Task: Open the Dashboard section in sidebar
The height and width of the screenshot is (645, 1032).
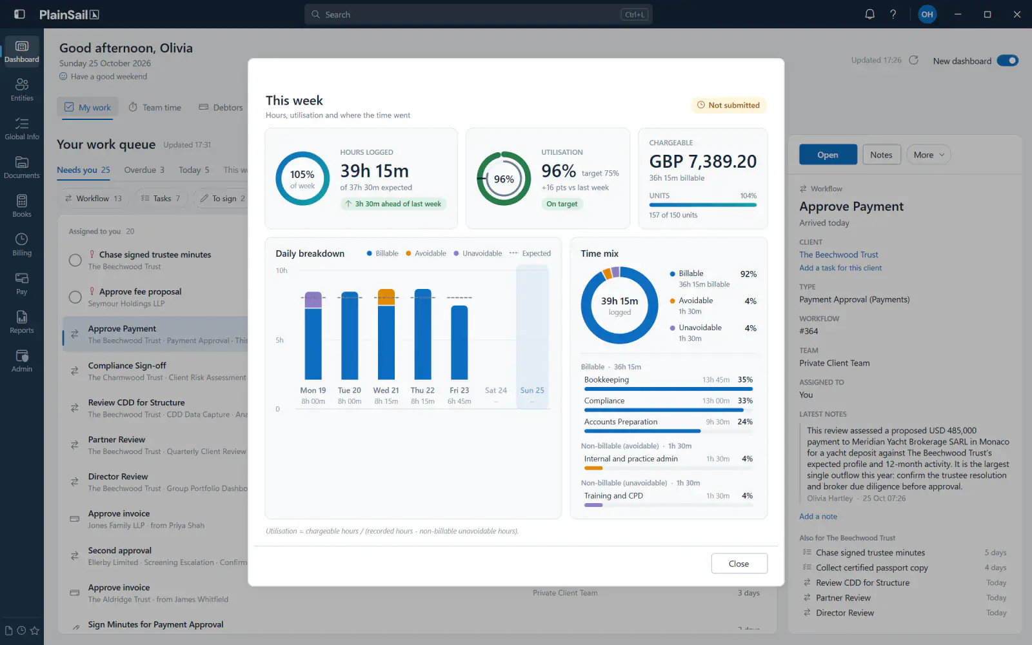Action: click(22, 52)
